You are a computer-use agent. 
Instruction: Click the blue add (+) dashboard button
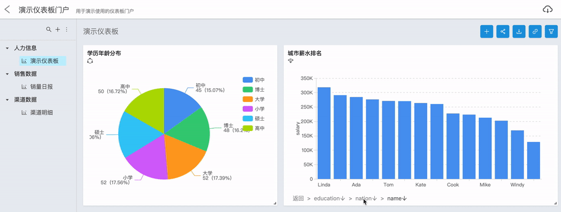click(x=486, y=31)
